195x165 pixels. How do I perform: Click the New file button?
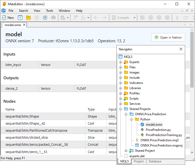(x=8, y=18)
